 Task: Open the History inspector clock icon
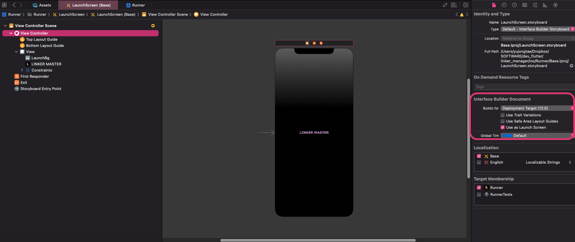504,5
